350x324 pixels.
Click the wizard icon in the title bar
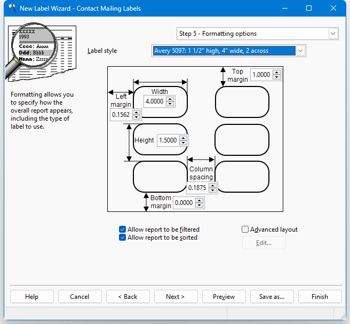12,8
